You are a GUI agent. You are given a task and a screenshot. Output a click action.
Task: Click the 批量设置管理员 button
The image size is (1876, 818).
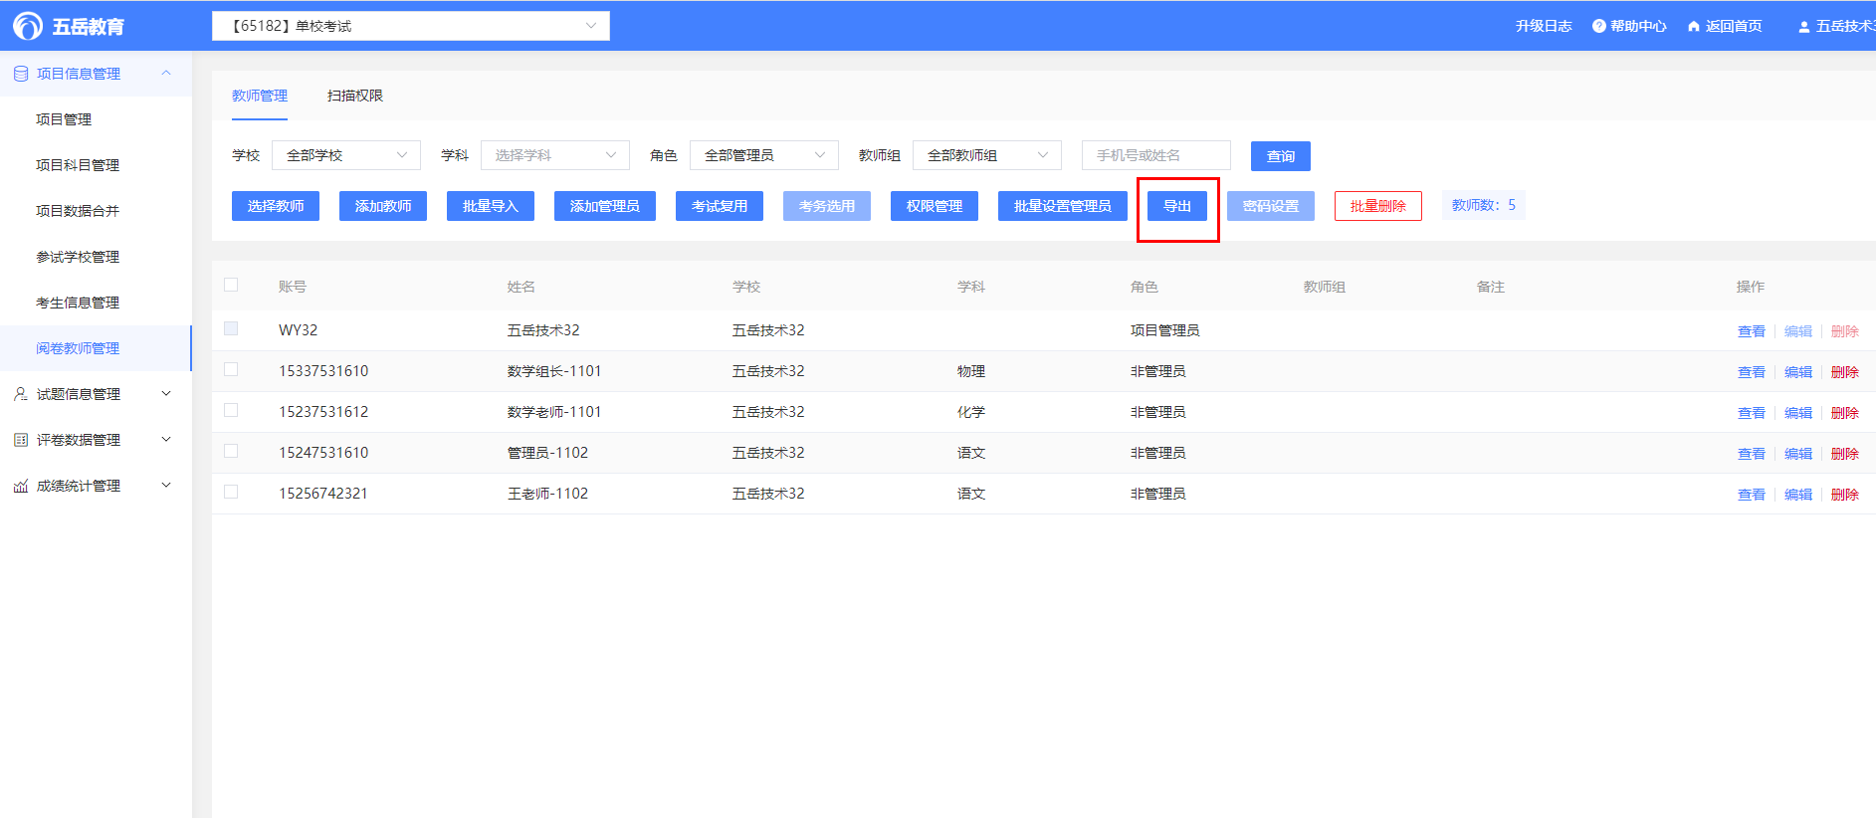pyautogui.click(x=1063, y=206)
